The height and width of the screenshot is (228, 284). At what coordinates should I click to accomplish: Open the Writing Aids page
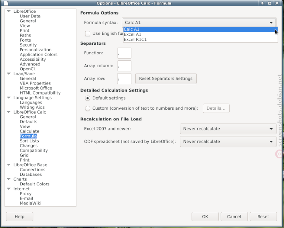click(32, 107)
